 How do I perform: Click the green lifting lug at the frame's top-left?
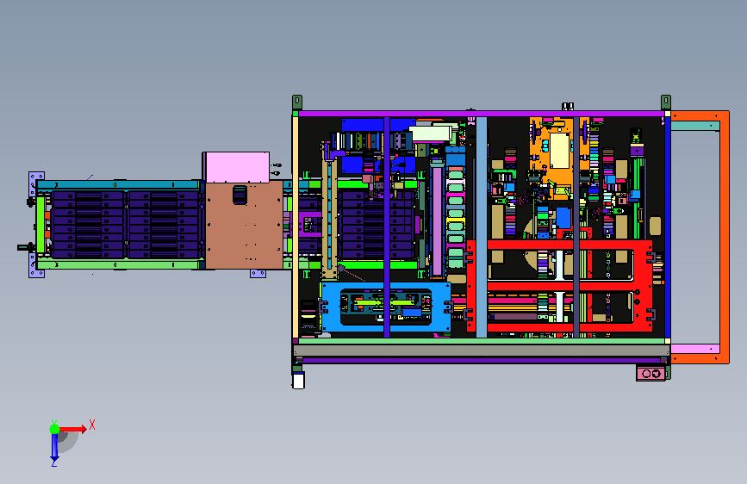pos(297,102)
